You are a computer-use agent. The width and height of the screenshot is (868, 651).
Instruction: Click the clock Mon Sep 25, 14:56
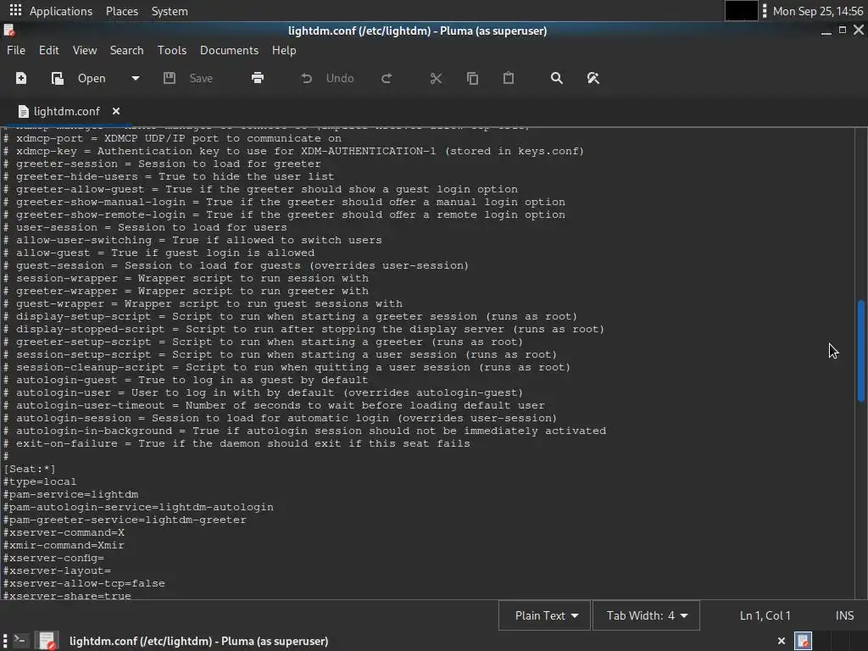(x=818, y=11)
